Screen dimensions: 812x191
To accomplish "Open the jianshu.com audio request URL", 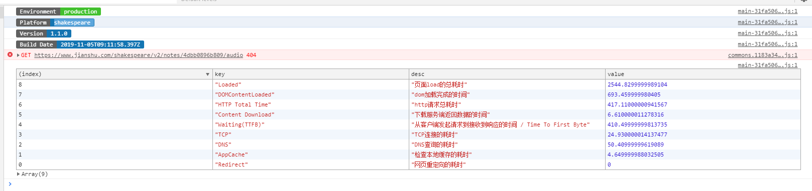I will tap(139, 55).
